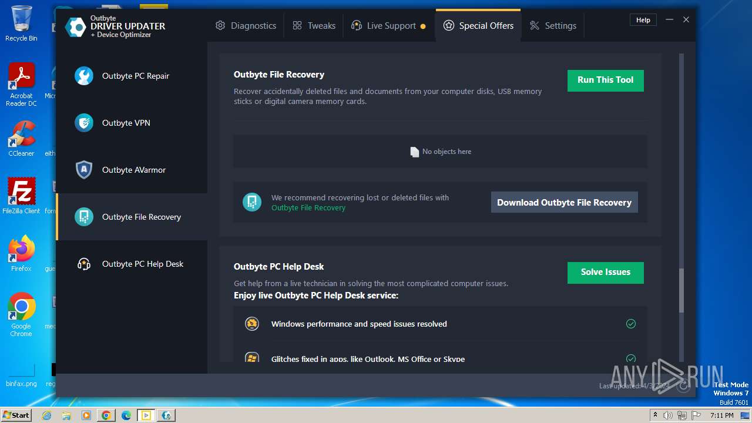The image size is (752, 423).
Task: Open FileZilla Client desktop shortcut
Action: (x=21, y=196)
